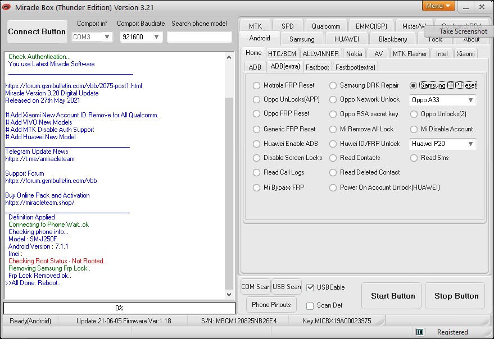Select Huawei Enable ADB radio button
Screen dimensions: 494x339
[256, 144]
